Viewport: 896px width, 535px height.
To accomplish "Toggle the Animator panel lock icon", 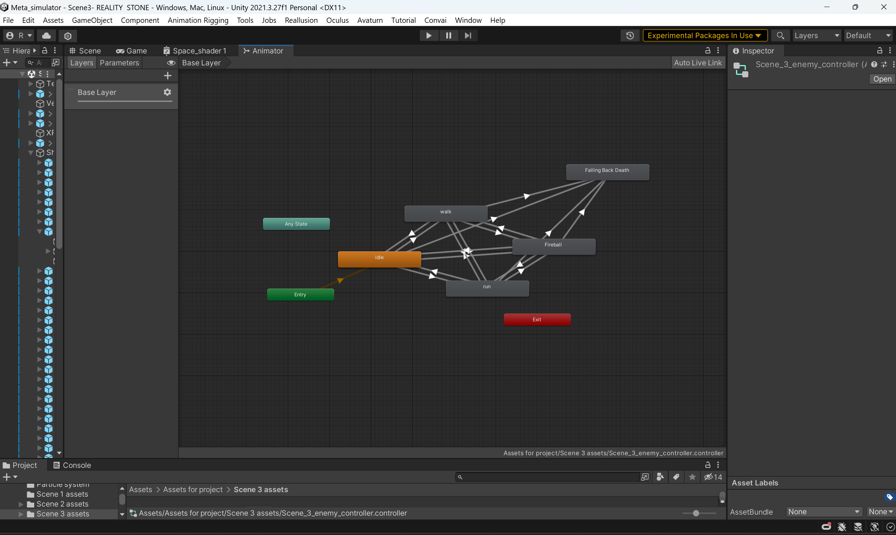I will 708,51.
